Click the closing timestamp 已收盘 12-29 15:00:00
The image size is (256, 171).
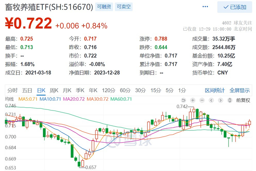[207, 29]
